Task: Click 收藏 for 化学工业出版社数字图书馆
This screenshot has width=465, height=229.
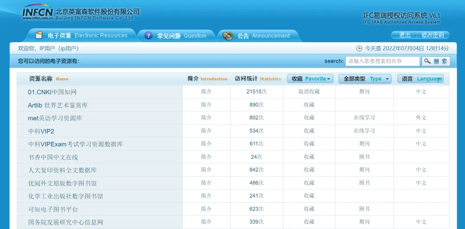Action: tap(309, 196)
